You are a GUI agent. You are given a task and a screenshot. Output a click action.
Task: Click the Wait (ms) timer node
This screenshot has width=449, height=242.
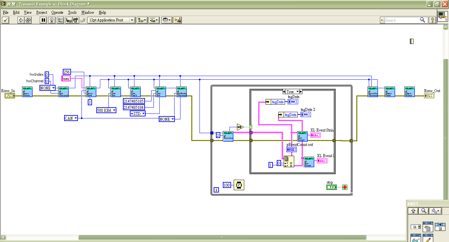tap(239, 185)
